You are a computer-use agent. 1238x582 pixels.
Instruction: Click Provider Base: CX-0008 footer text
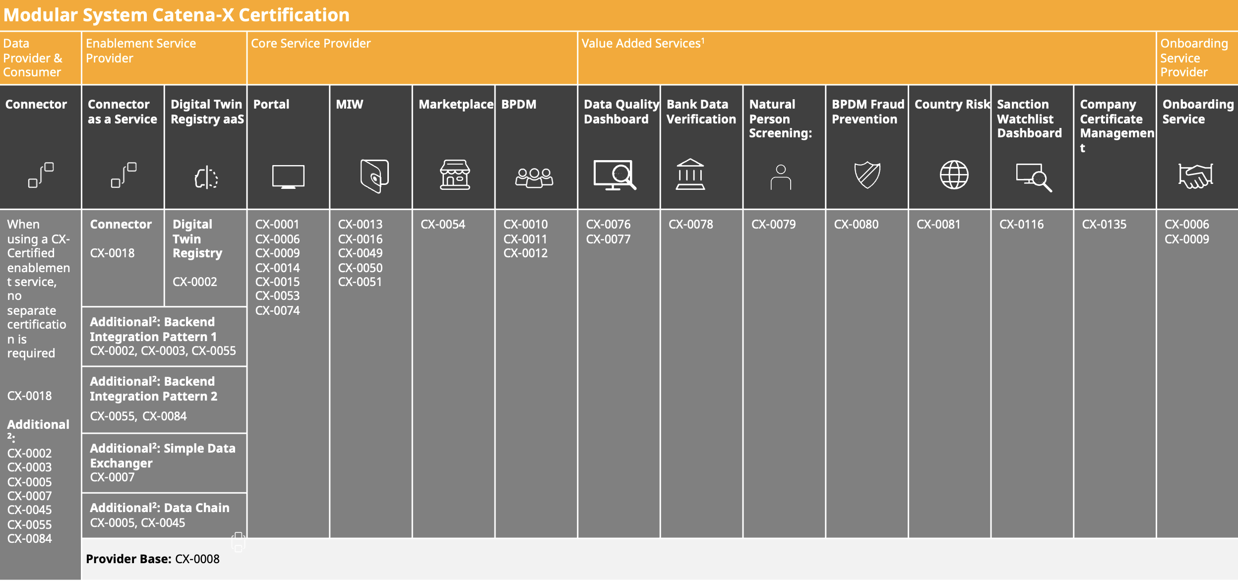click(x=153, y=559)
